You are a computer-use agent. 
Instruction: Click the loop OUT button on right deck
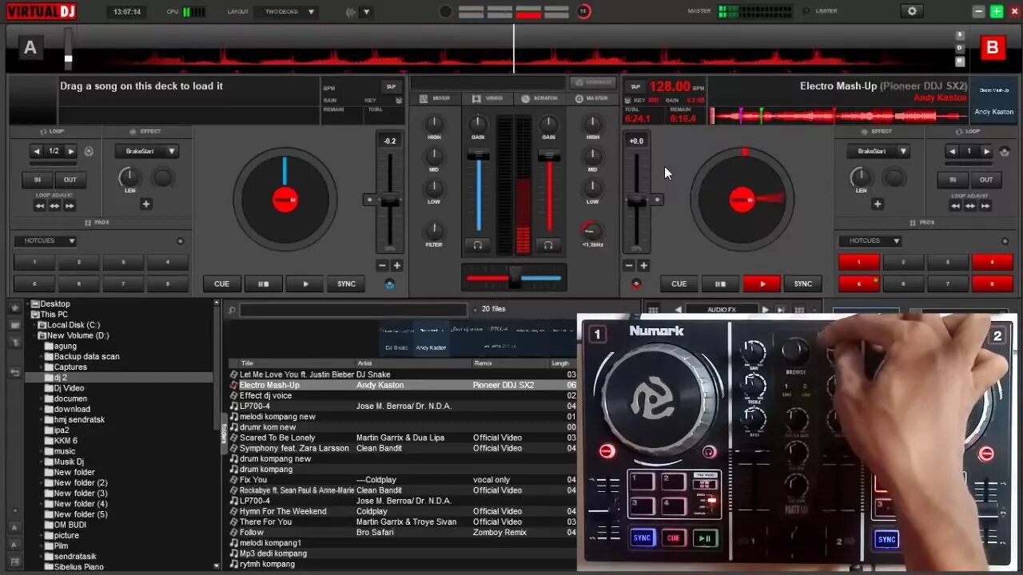pos(986,180)
